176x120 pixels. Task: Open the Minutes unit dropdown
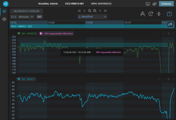[26, 17]
